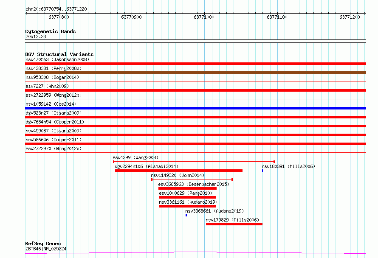Click the esv3665963 (Besenbacher2015) label
Screen dimensions: 378x258
tap(194, 184)
